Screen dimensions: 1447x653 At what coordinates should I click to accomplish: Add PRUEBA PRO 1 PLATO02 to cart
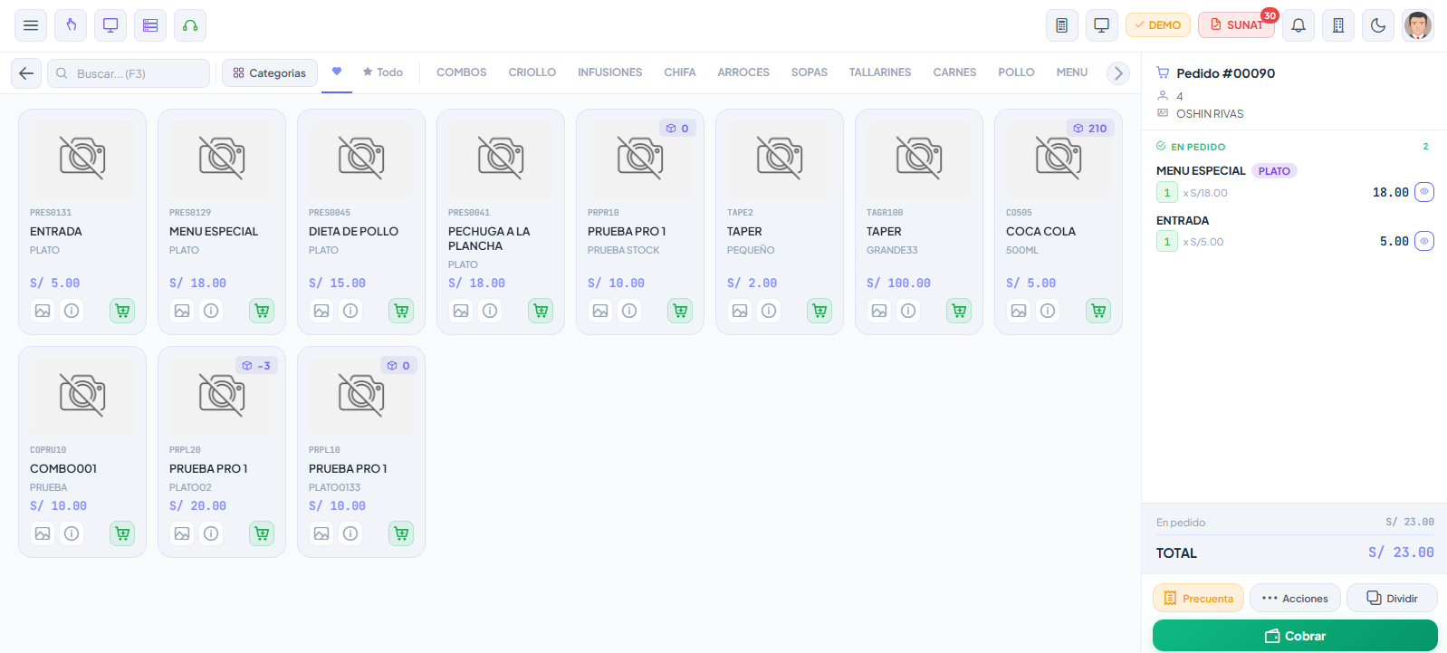262,533
